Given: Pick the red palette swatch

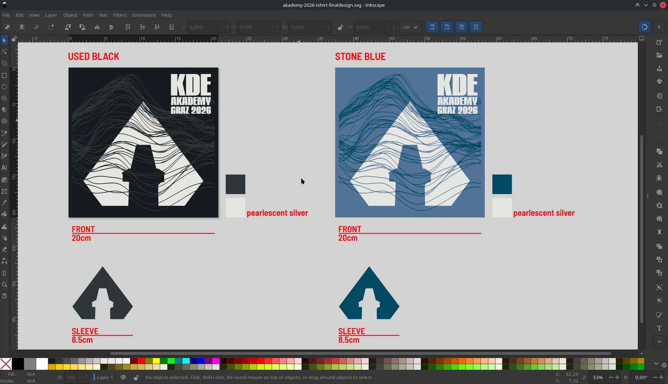Looking at the screenshot, I should click(x=141, y=361).
